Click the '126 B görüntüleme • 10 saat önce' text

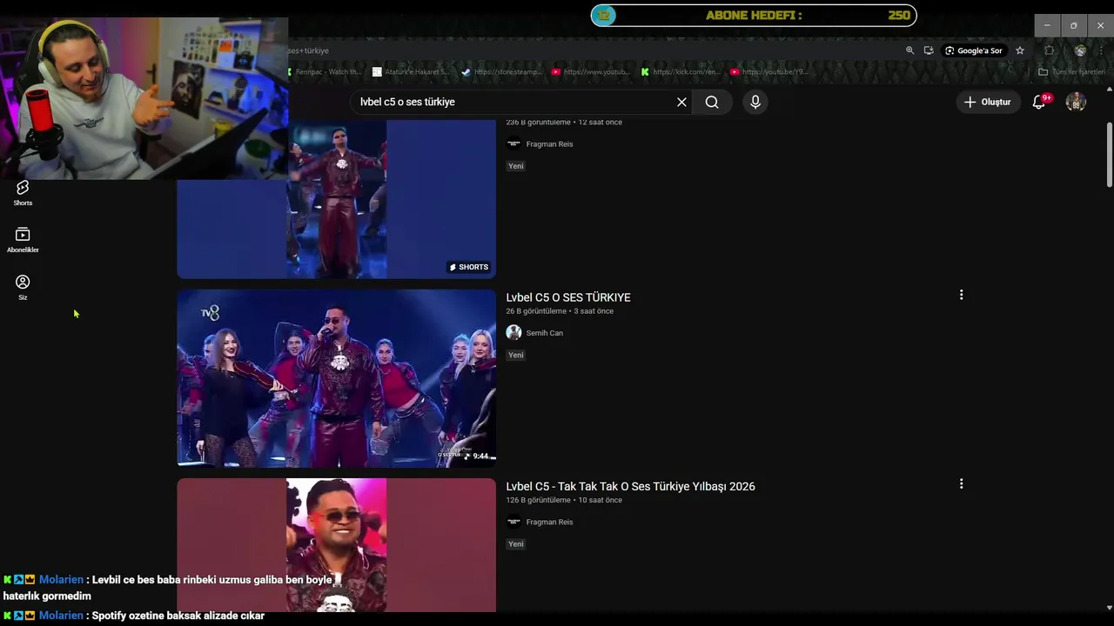pos(564,500)
